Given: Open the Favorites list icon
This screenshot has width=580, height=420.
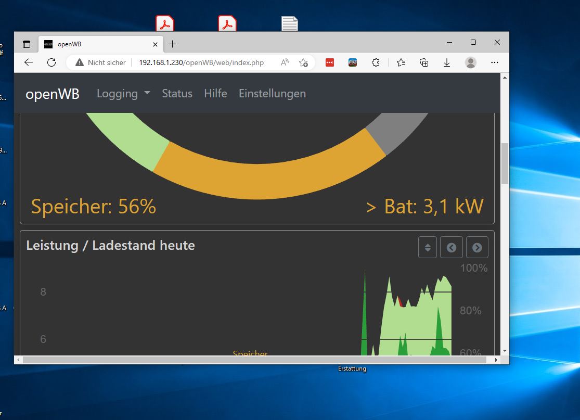Looking at the screenshot, I should coord(401,62).
